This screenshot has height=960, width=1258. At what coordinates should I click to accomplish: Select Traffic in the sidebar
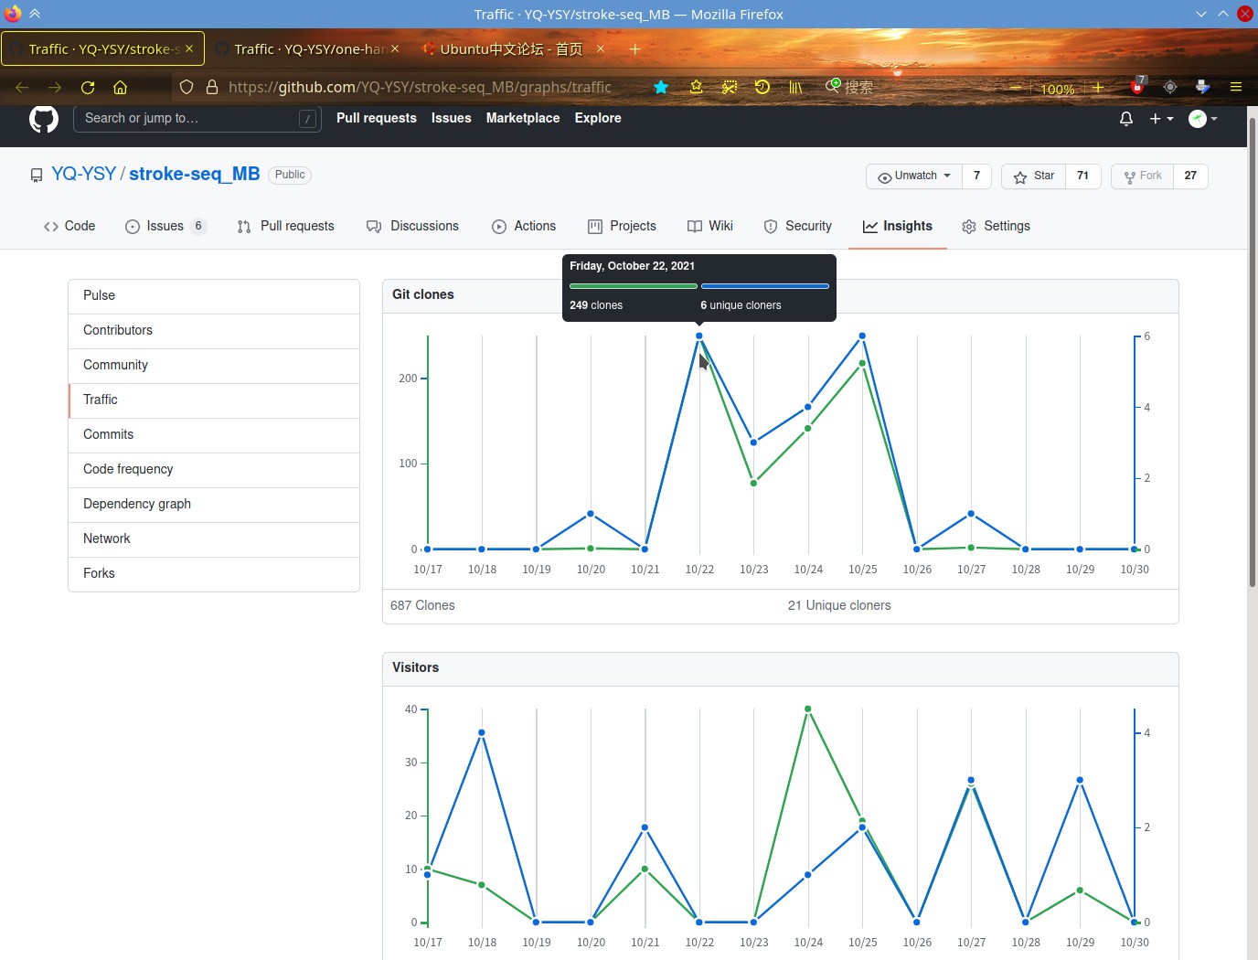tap(214, 400)
